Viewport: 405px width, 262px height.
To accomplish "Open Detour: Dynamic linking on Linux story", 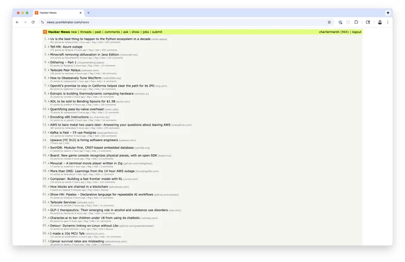I will (x=84, y=226).
